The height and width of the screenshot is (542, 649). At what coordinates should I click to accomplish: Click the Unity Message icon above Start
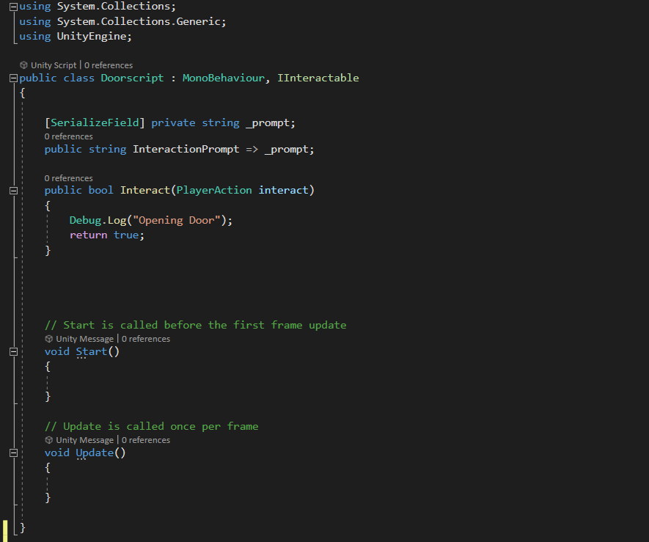[49, 339]
